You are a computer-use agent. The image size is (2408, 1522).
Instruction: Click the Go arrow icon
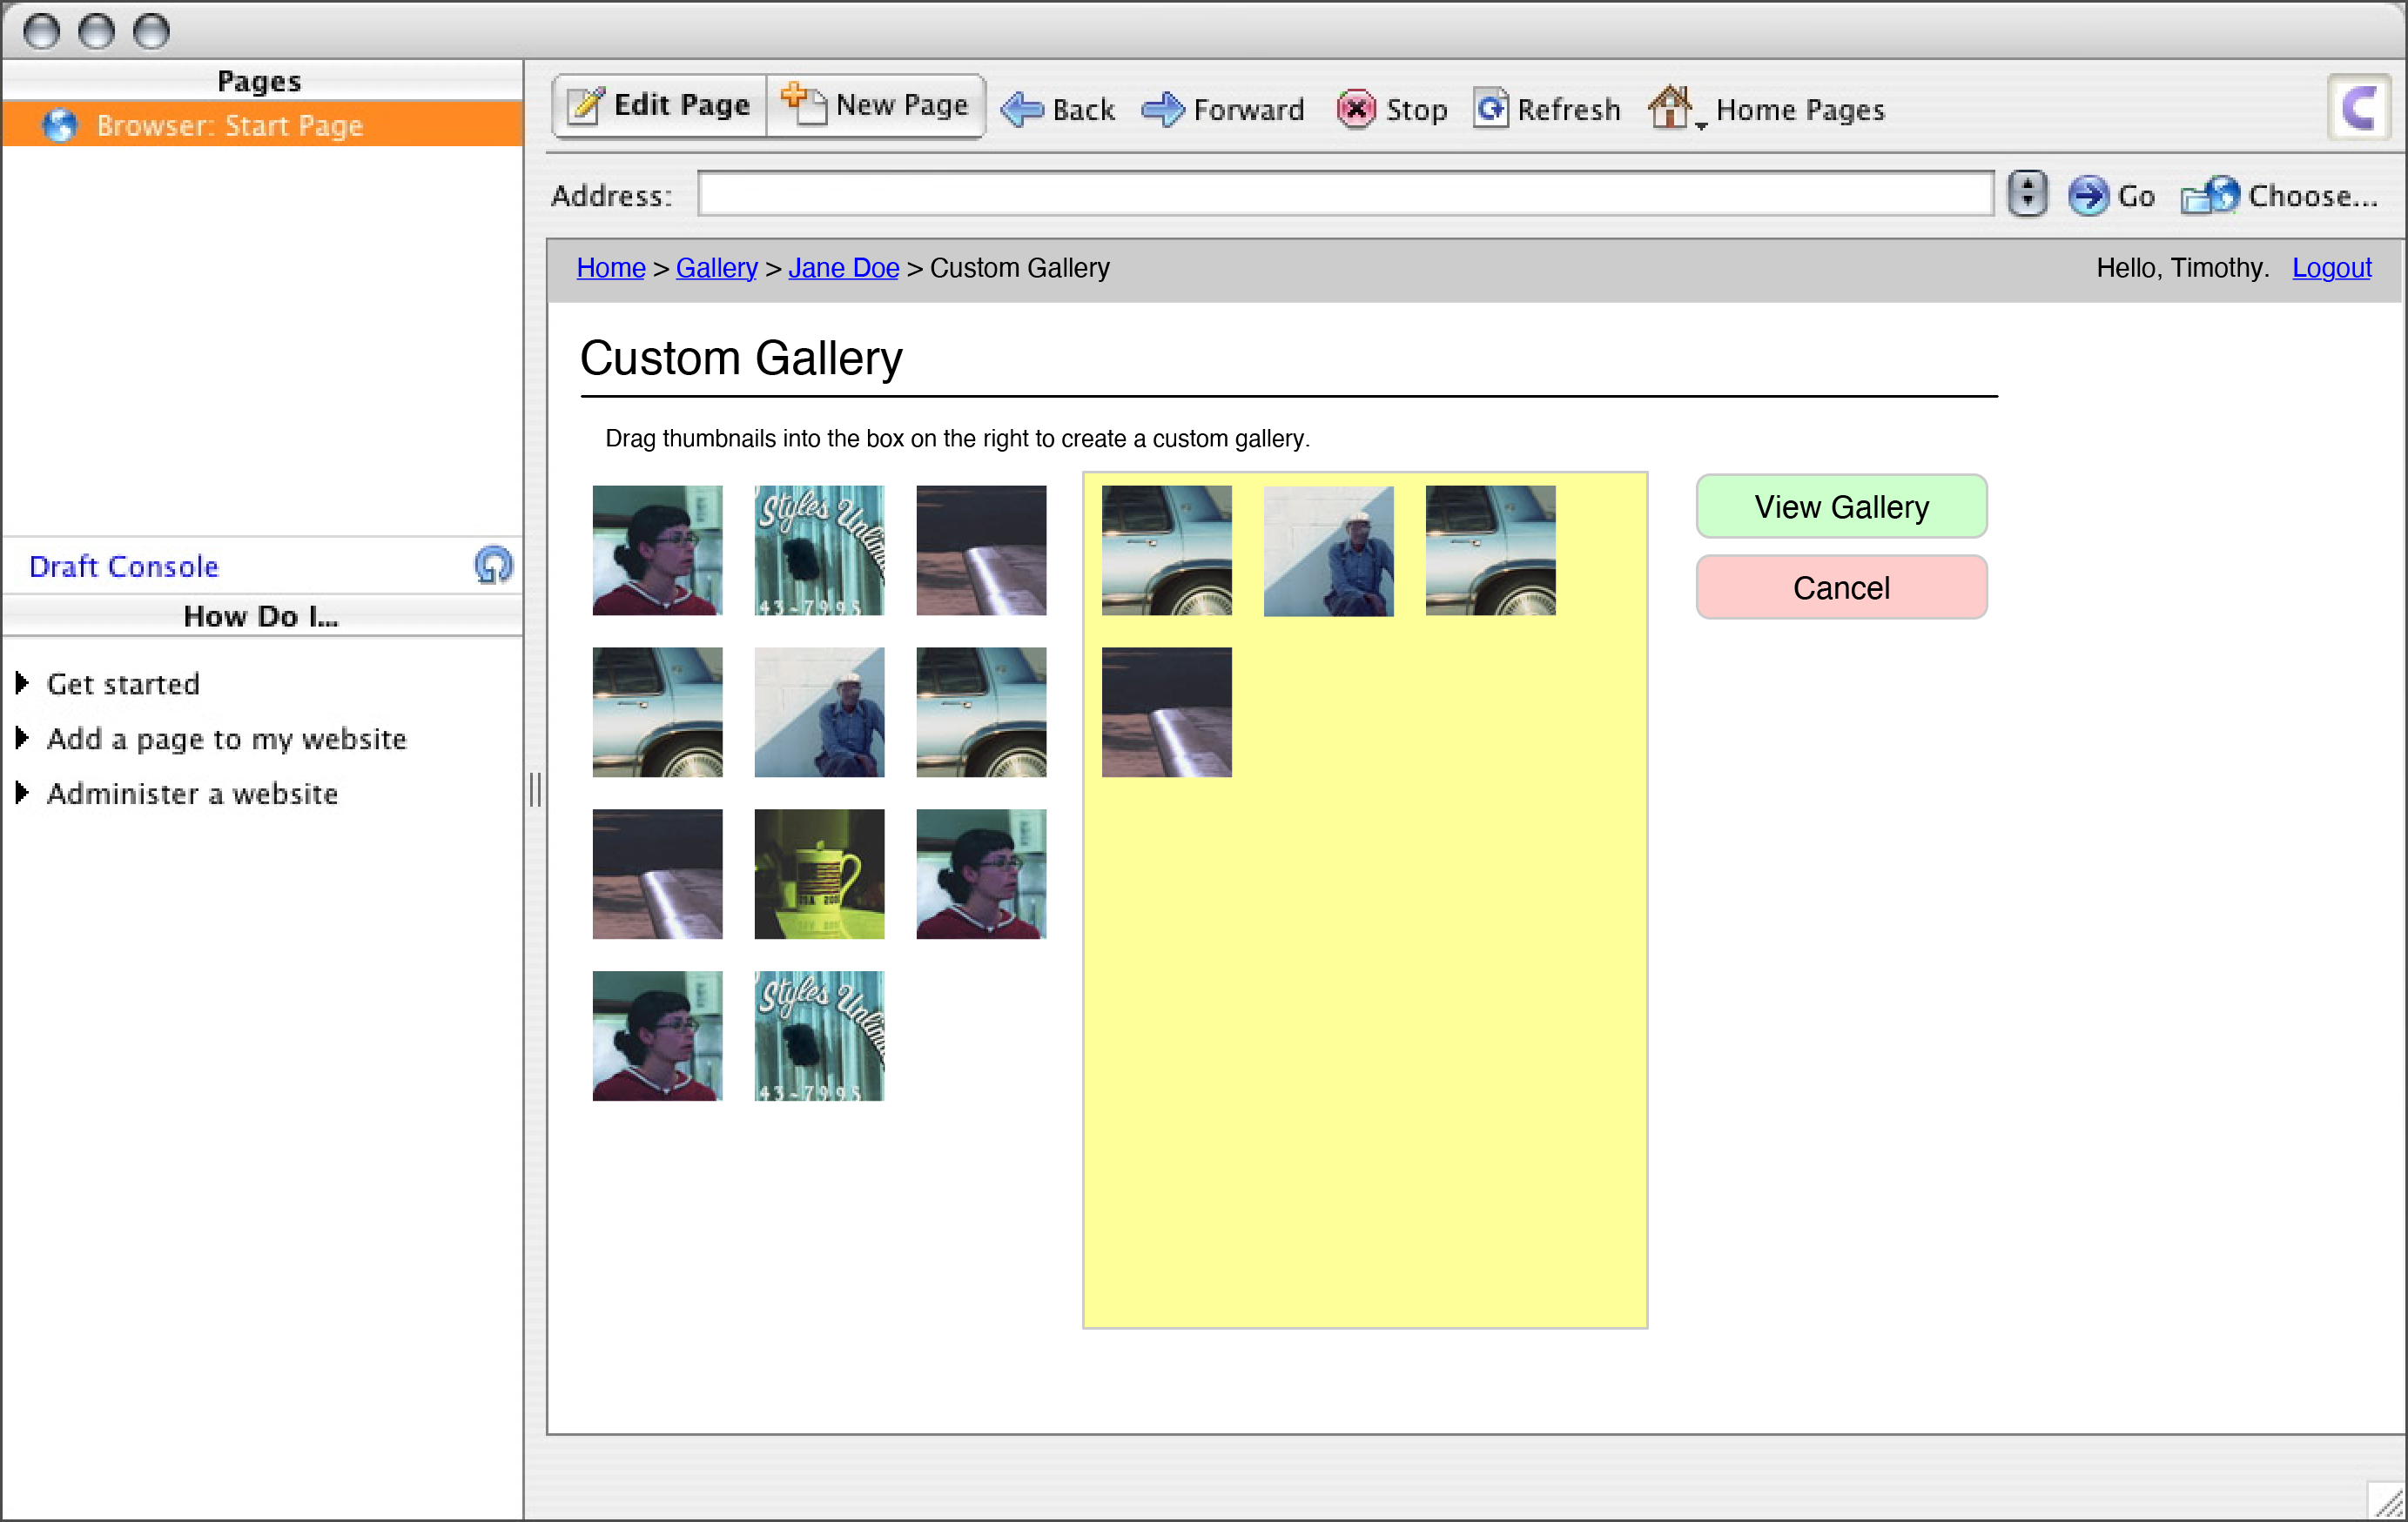coord(2088,196)
